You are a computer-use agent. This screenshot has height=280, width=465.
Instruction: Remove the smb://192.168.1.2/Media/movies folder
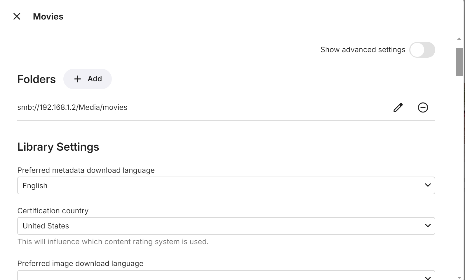(x=423, y=108)
